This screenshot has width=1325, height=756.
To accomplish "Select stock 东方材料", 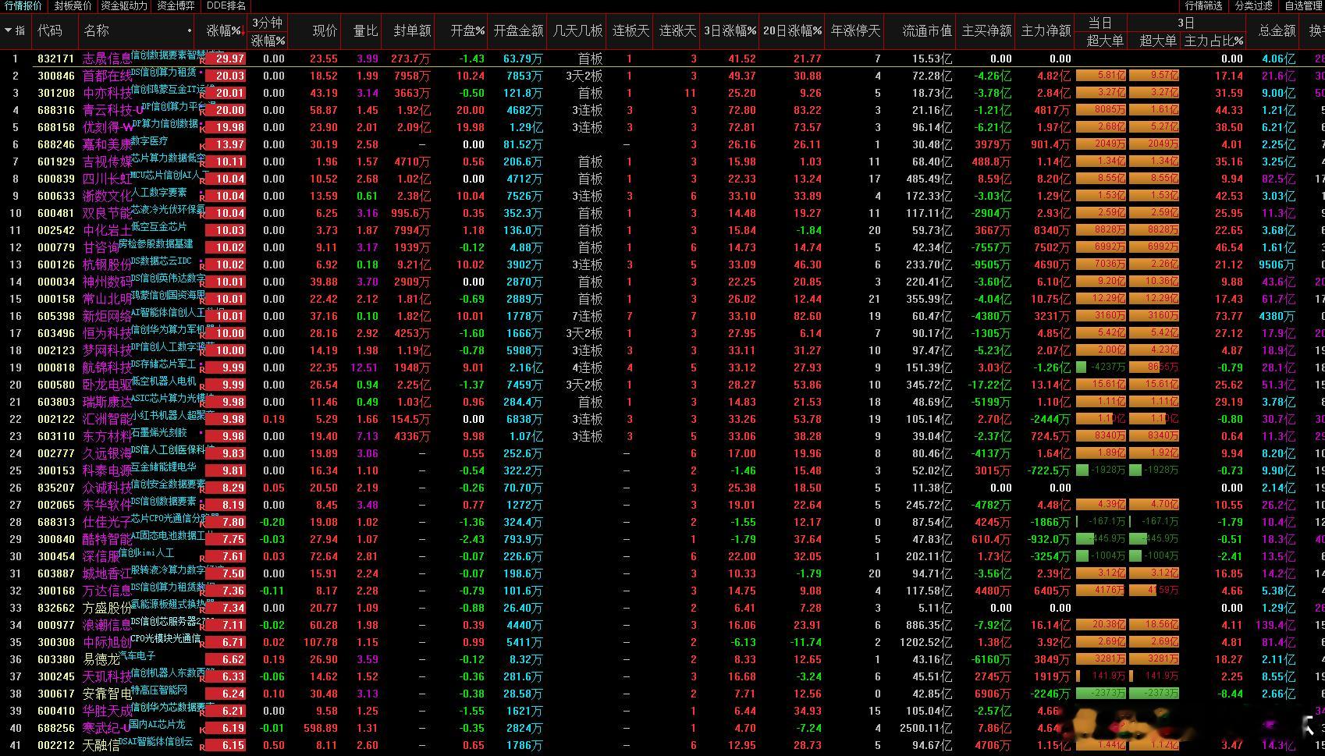I will point(107,436).
